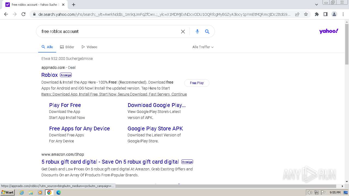
Task: Switch to the Videos tab
Action: (x=89, y=47)
